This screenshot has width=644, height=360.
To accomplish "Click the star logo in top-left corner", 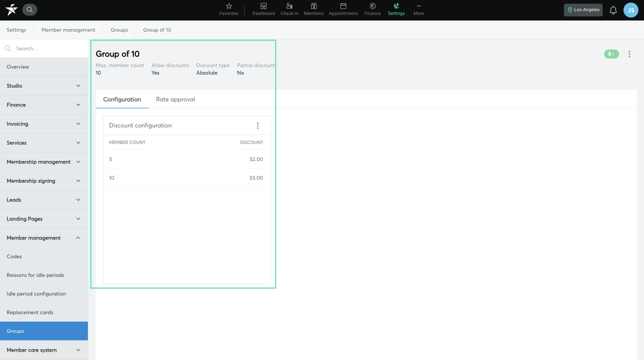I will coord(11,10).
